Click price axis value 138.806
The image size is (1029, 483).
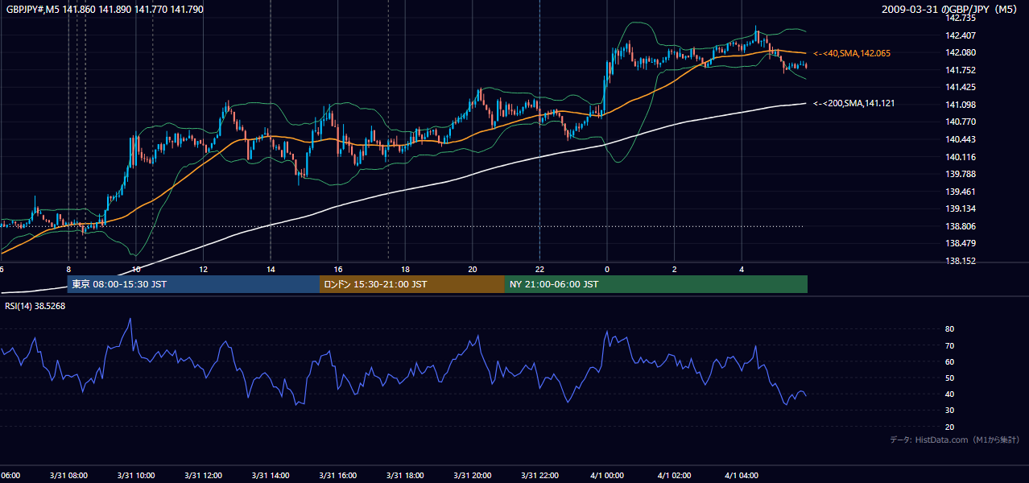961,226
